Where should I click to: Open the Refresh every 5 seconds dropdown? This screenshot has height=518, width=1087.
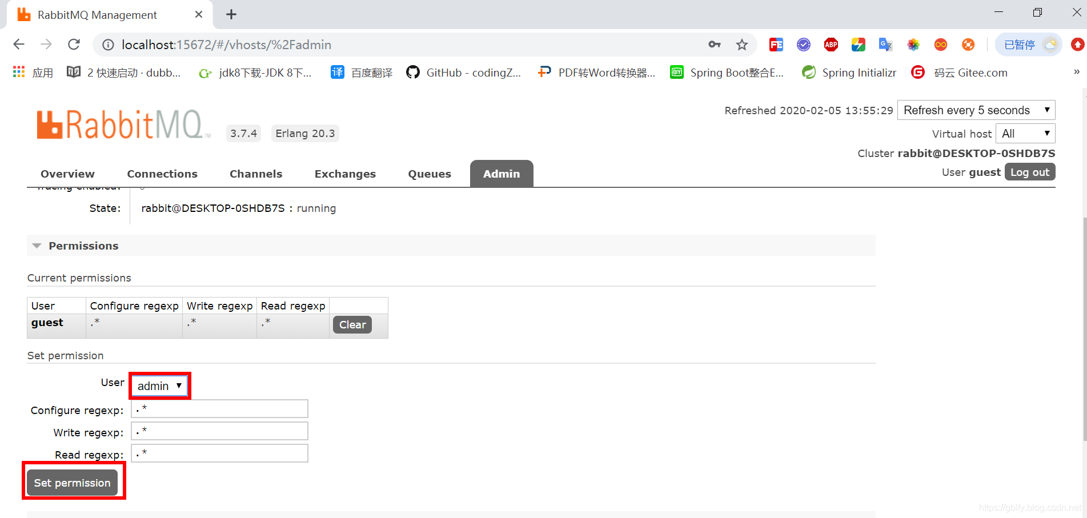(976, 110)
